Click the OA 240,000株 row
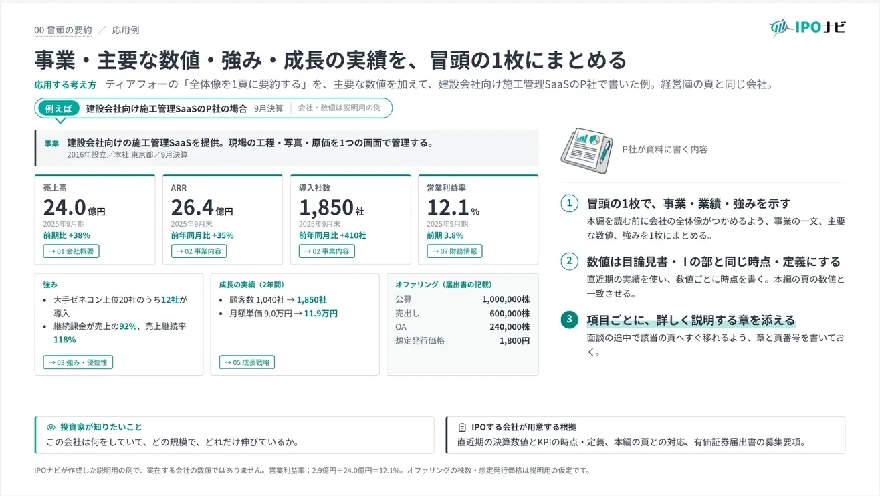The height and width of the screenshot is (496, 880). pyautogui.click(x=462, y=327)
